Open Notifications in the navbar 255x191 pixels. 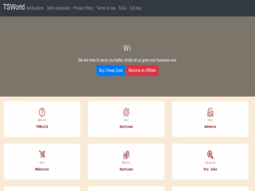click(35, 8)
